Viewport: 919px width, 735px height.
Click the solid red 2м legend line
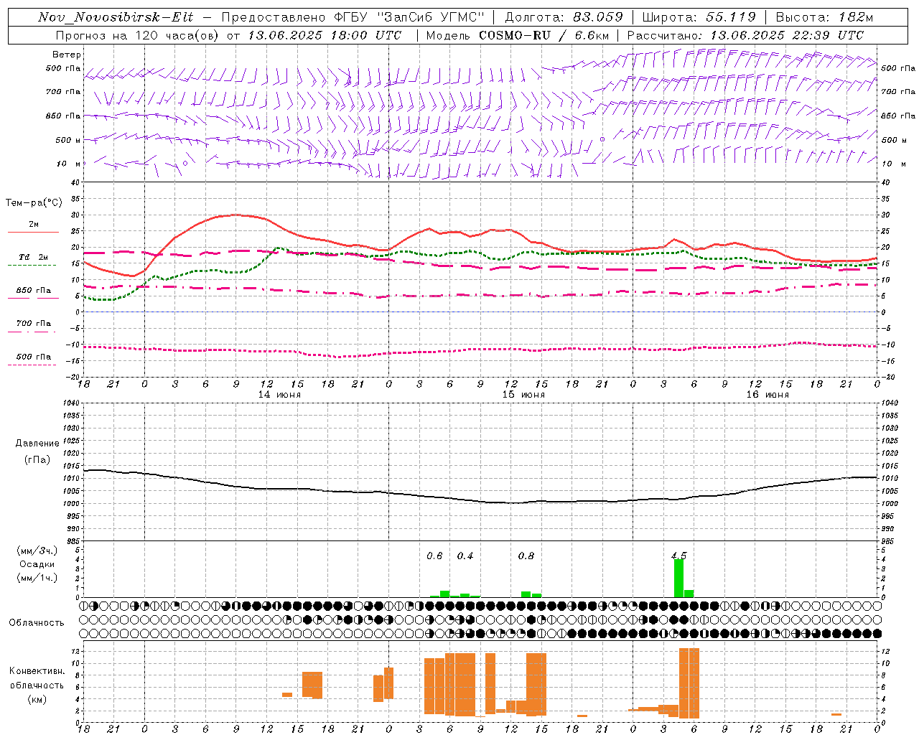[x=33, y=233]
